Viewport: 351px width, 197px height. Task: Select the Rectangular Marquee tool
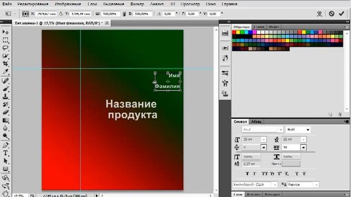click(5, 40)
